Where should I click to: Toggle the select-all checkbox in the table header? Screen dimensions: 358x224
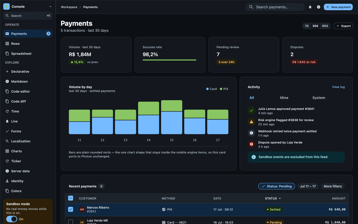[x=70, y=198]
